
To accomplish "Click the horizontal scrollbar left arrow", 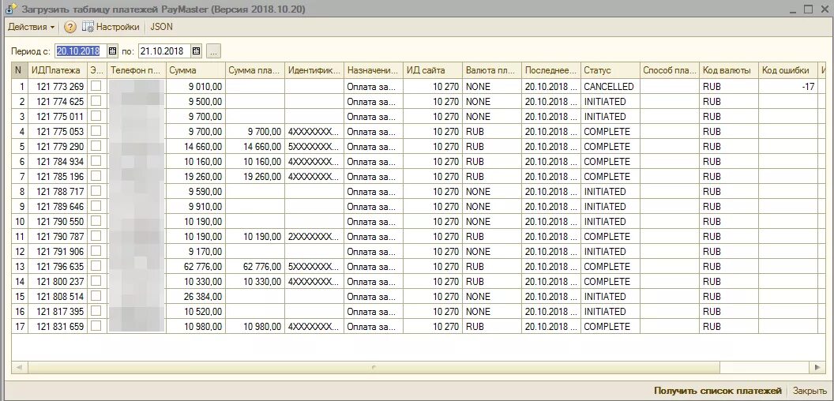I will click(20, 367).
